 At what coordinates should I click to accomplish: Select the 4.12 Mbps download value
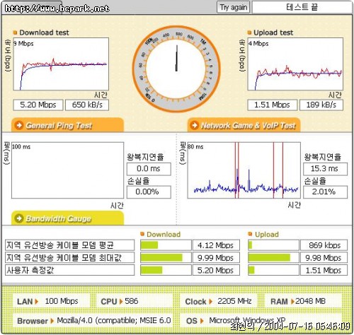[216, 245]
